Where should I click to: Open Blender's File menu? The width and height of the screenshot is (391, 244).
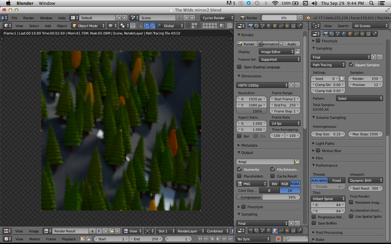14,18
